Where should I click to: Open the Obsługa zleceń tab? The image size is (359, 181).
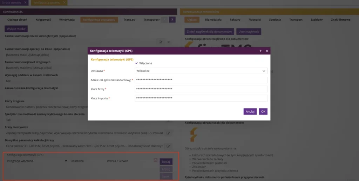click(17, 20)
